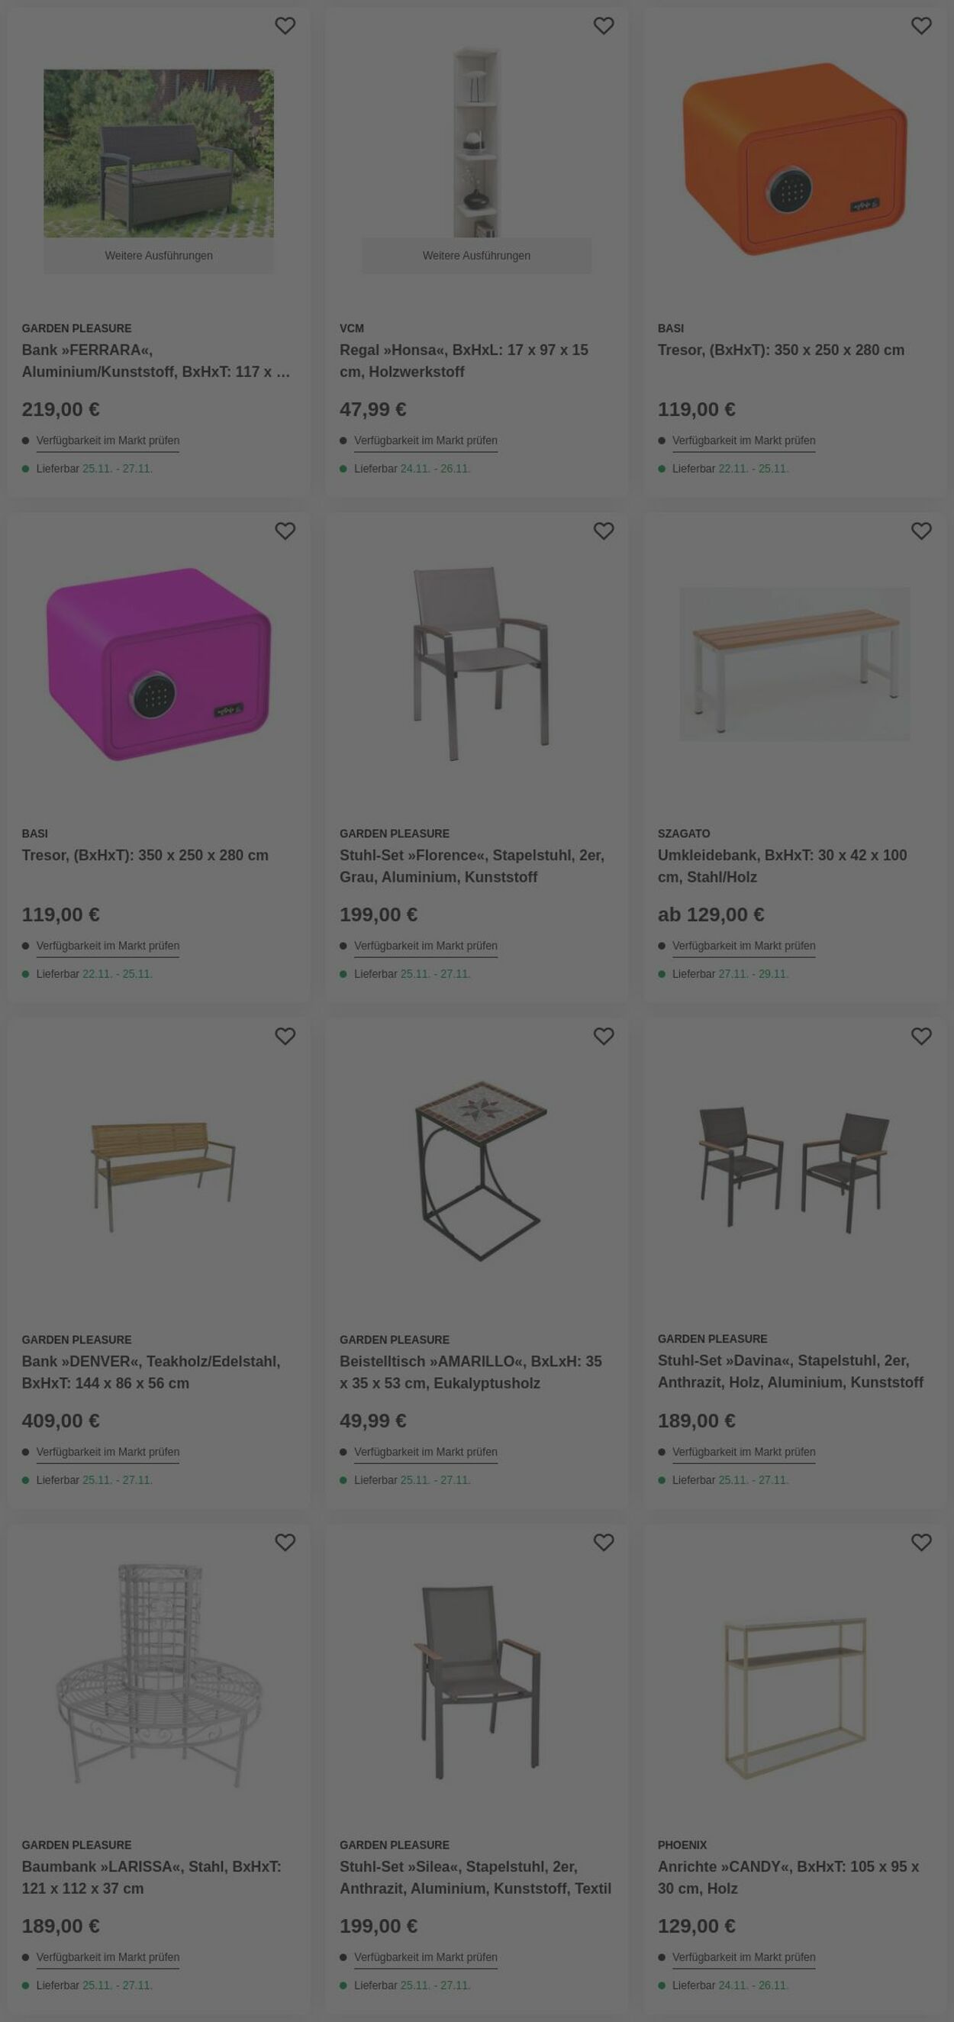Show more variants of Bank FERRARA
The width and height of the screenshot is (954, 2022).
159,256
